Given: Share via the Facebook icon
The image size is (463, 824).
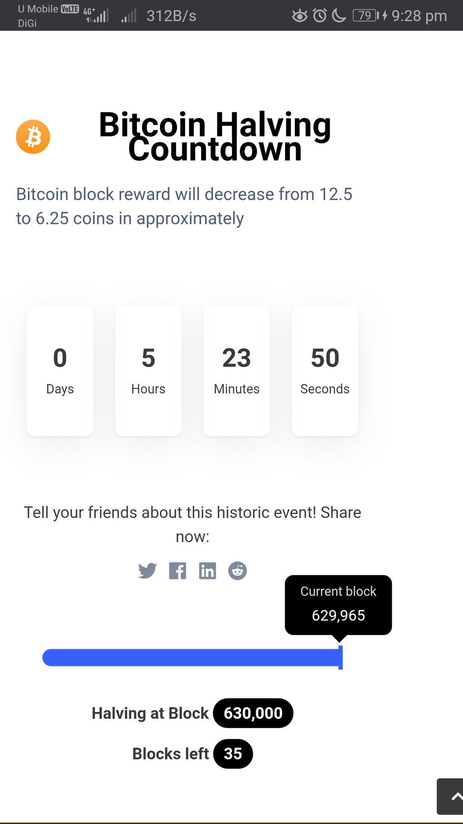Looking at the screenshot, I should [178, 571].
